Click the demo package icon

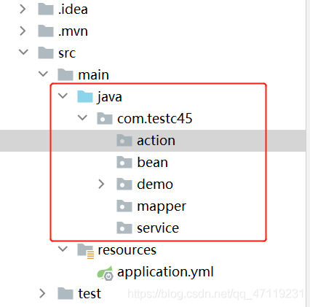click(x=124, y=184)
